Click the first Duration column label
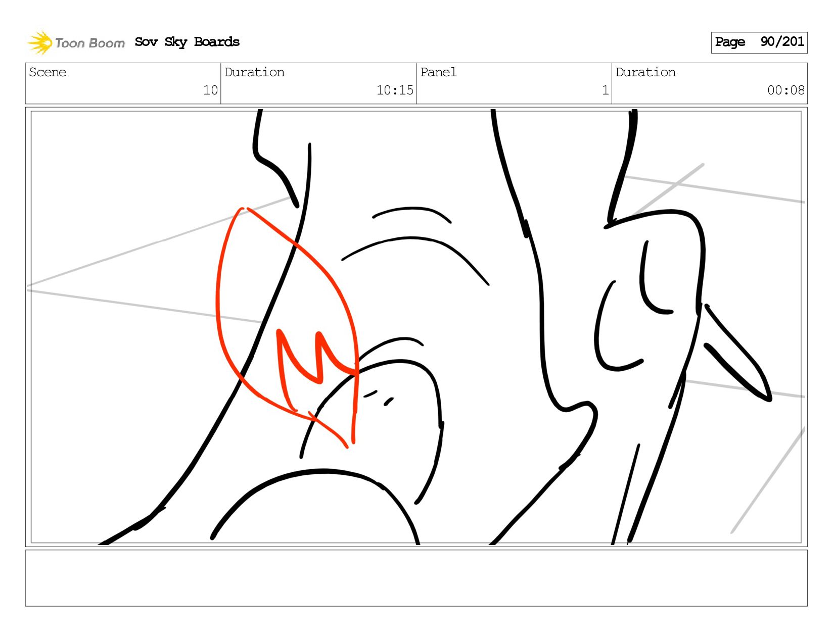 coord(254,72)
